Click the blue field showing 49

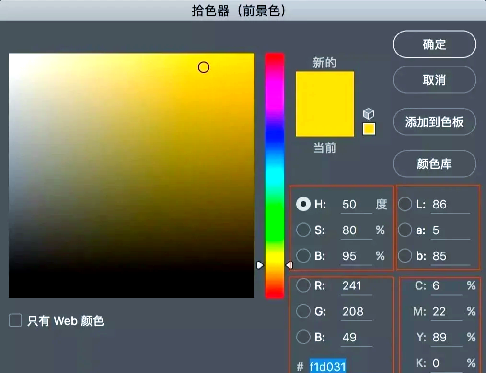click(x=356, y=338)
